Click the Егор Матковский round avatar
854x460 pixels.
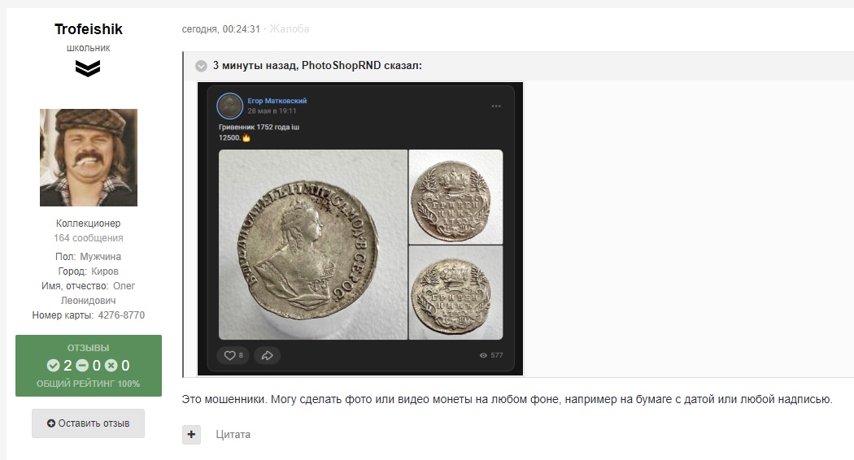tap(229, 106)
